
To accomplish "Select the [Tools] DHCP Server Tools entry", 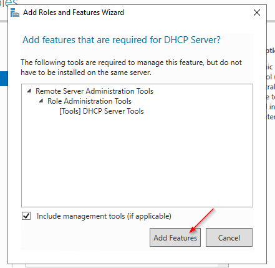I will tap(102, 111).
